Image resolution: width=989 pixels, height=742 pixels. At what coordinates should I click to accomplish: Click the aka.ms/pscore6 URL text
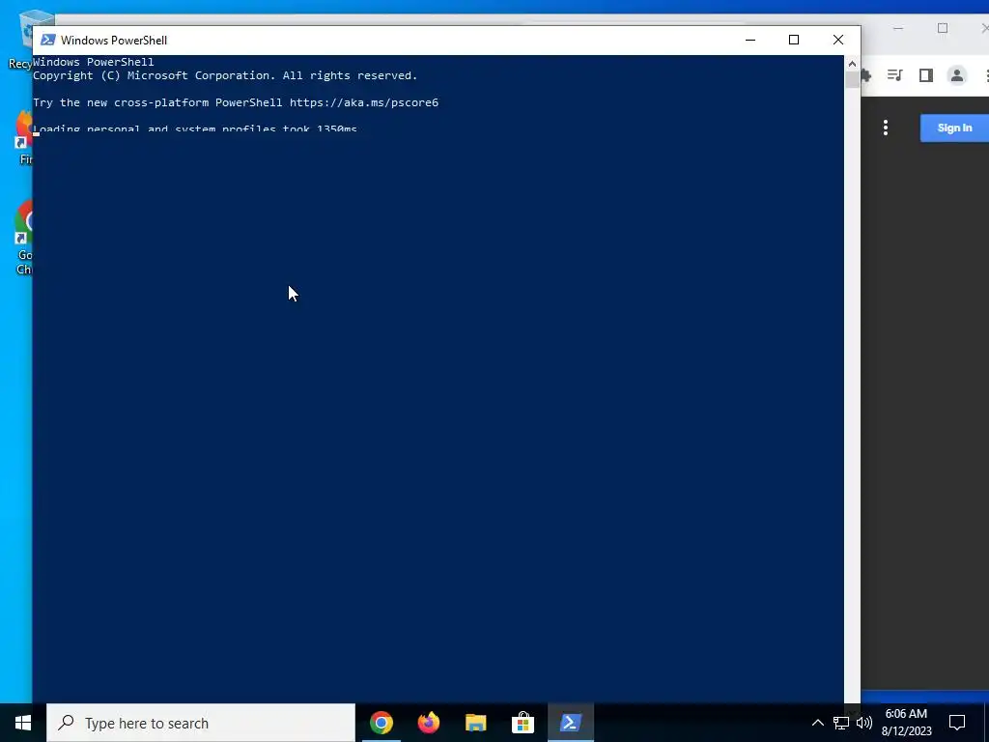point(364,102)
